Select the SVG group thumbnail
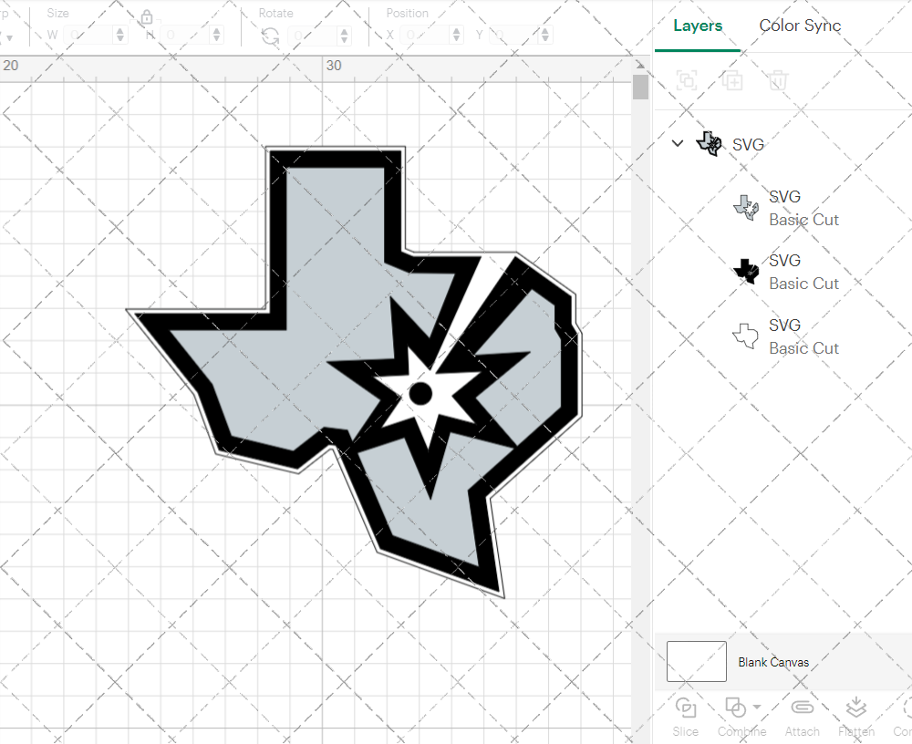 coord(709,144)
